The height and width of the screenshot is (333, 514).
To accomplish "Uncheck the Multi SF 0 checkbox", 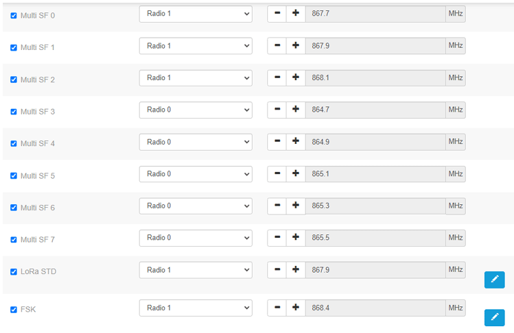I will [14, 15].
